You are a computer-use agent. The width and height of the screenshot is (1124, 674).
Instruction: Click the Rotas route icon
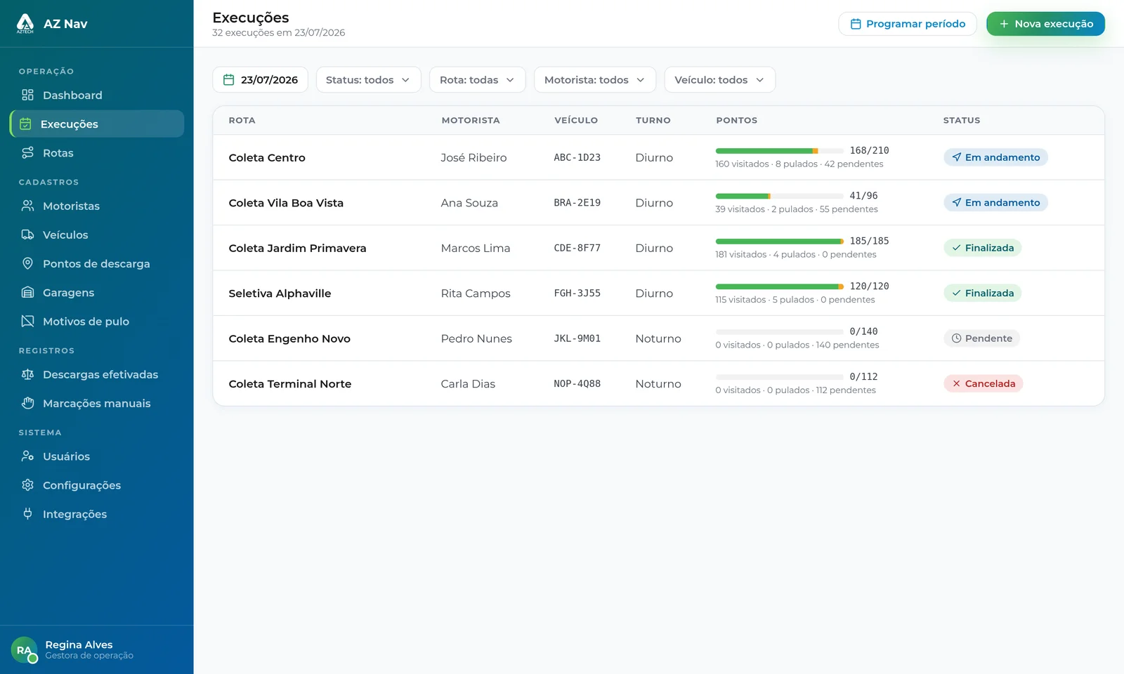[x=27, y=152]
